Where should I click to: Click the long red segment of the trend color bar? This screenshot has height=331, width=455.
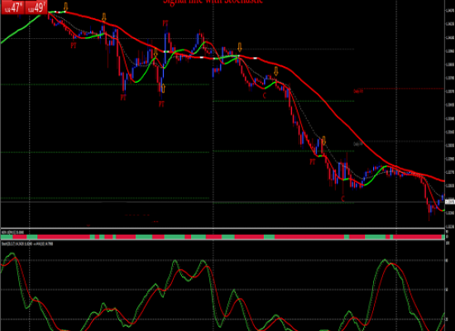click(x=309, y=237)
